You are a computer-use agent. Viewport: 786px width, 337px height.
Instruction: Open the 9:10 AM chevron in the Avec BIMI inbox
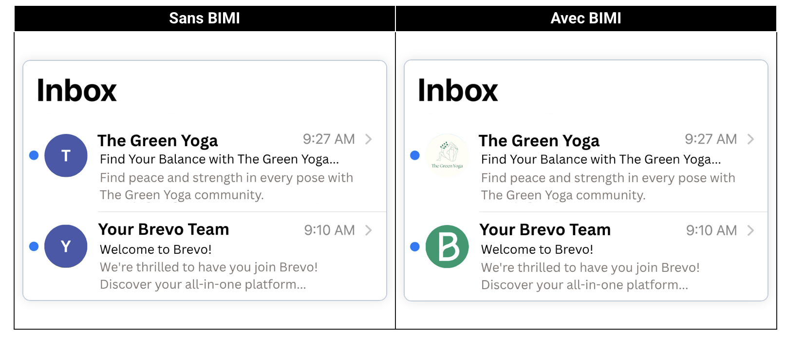pyautogui.click(x=750, y=230)
